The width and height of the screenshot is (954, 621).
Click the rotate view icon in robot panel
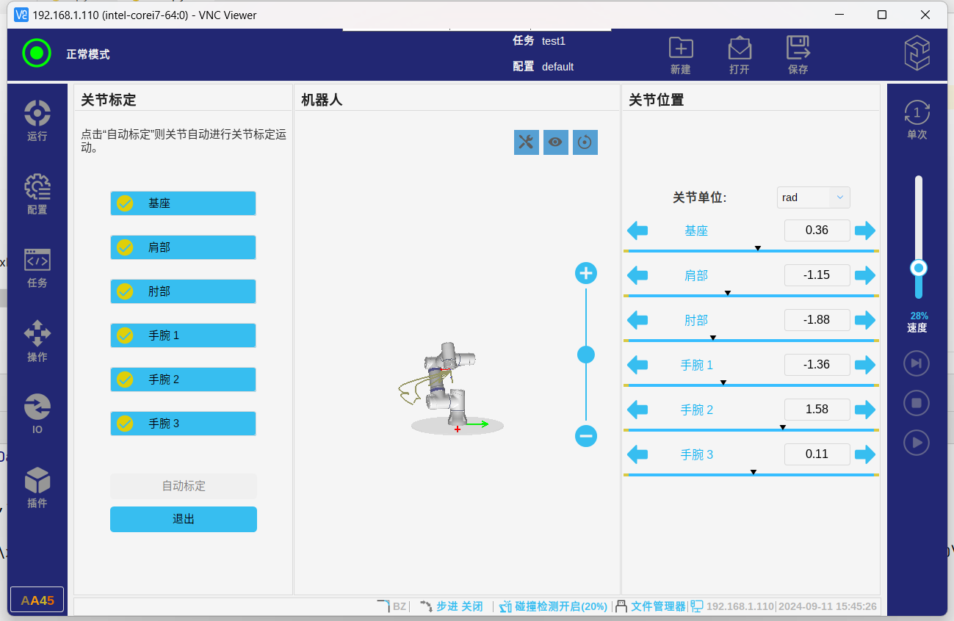click(x=585, y=142)
